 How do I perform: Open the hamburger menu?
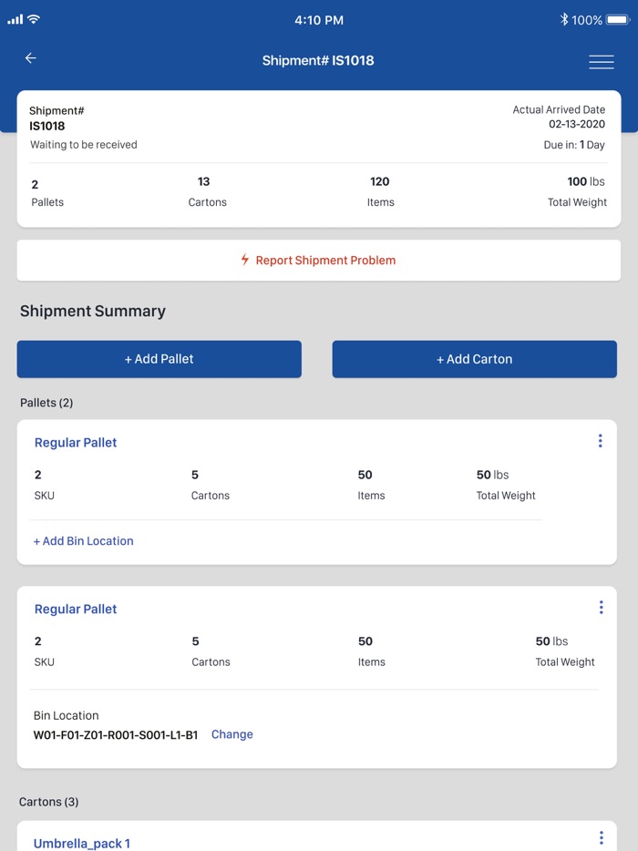[601, 61]
